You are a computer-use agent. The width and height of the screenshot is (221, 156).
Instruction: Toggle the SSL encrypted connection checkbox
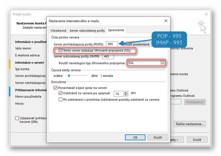point(60,51)
